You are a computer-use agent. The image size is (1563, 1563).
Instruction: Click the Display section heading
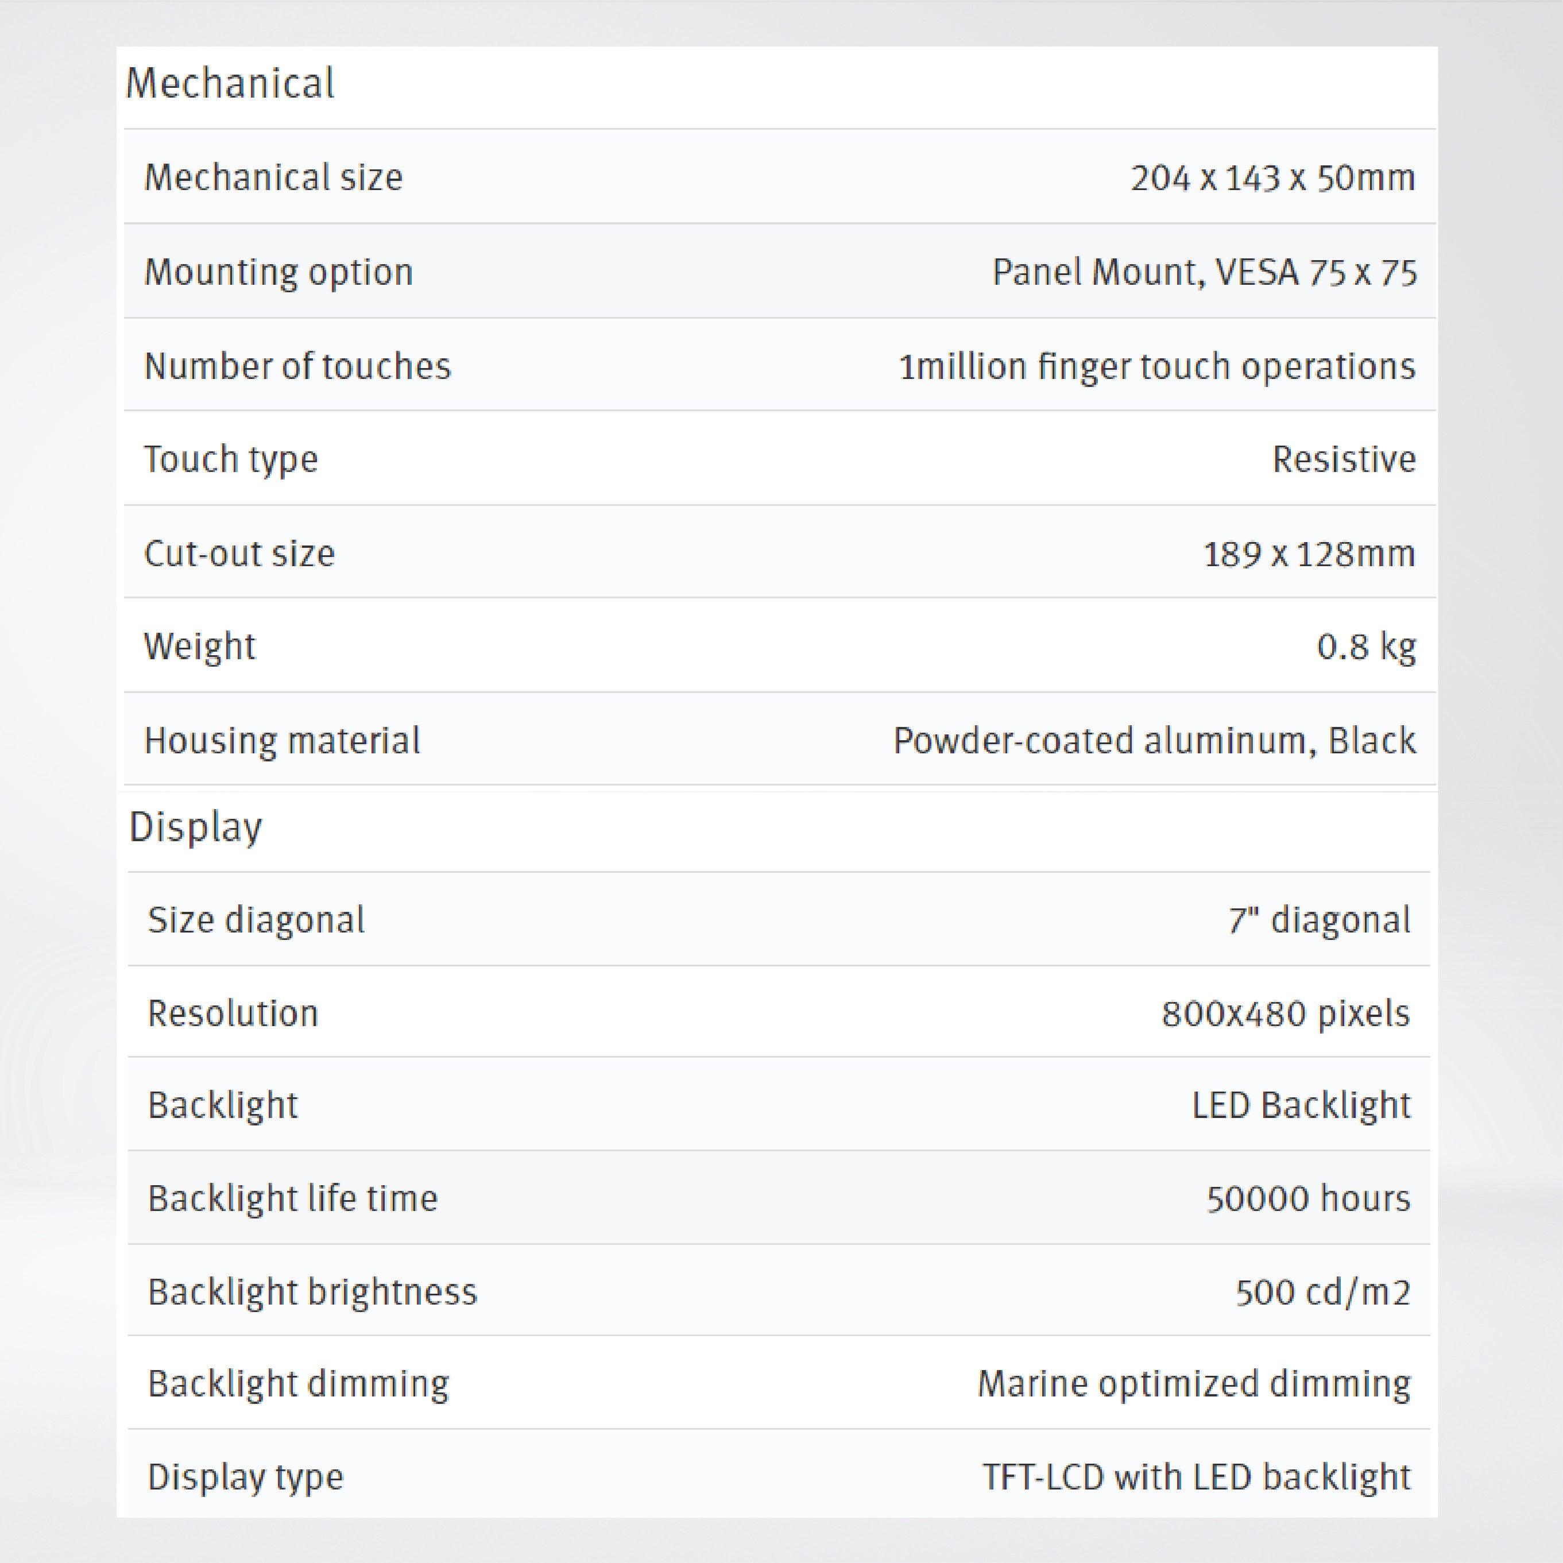(x=195, y=827)
